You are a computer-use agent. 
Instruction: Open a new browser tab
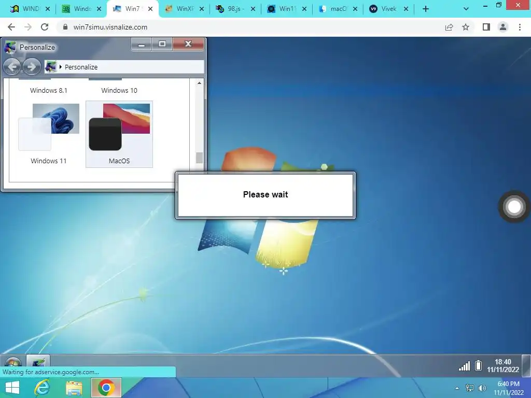[x=426, y=9]
